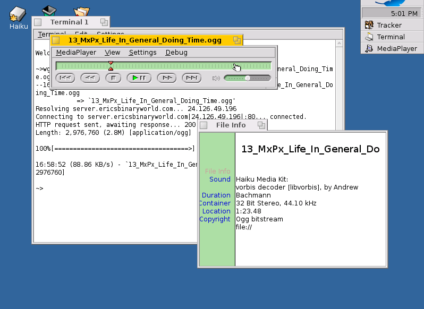Click the 'file://' location value
Image resolution: width=424 pixels, height=309 pixels.
pos(244,227)
